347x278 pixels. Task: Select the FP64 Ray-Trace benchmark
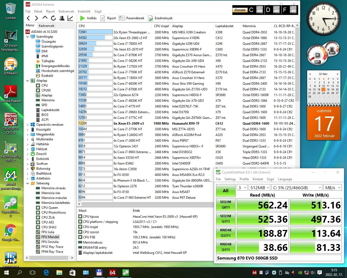52,252
